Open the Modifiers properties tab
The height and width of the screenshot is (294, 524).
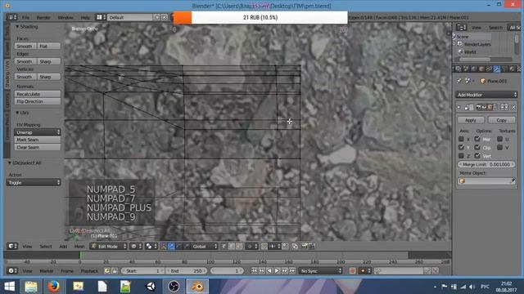click(497, 69)
